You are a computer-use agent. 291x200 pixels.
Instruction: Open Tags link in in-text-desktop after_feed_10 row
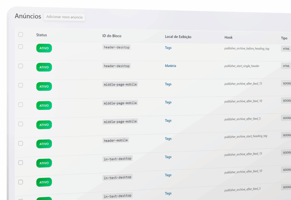point(168,175)
